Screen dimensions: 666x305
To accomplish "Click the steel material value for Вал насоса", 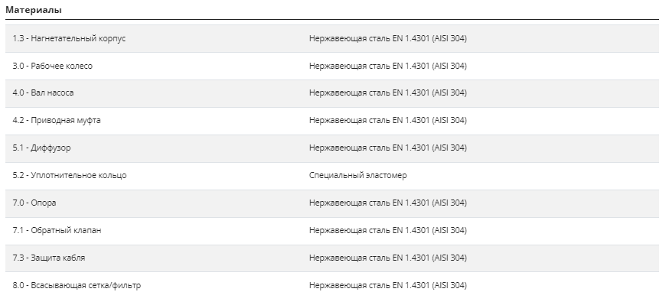I will 388,92.
